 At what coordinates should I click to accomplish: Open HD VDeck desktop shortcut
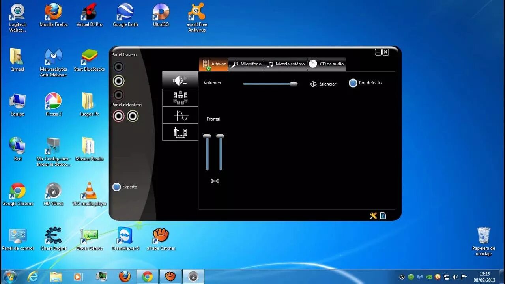click(x=54, y=194)
